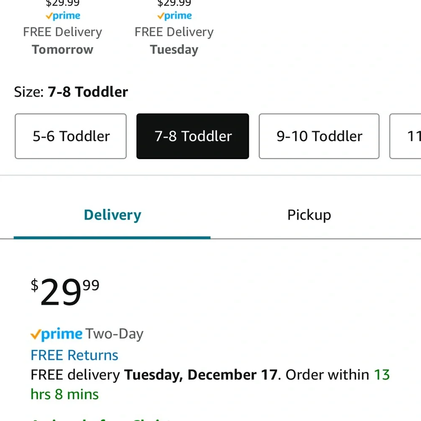This screenshot has height=421, width=421.
Task: Click the Two-Day shipping text
Action: 115,334
